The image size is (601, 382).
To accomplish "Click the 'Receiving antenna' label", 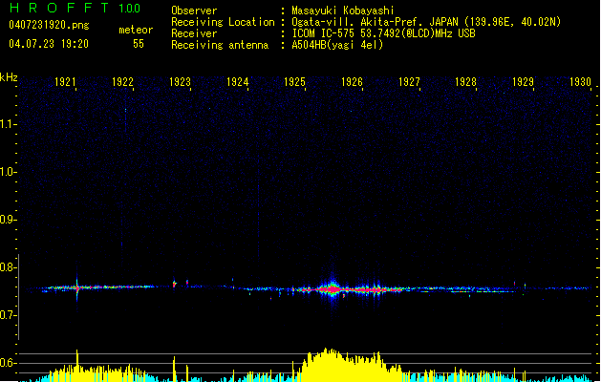I will [x=220, y=45].
